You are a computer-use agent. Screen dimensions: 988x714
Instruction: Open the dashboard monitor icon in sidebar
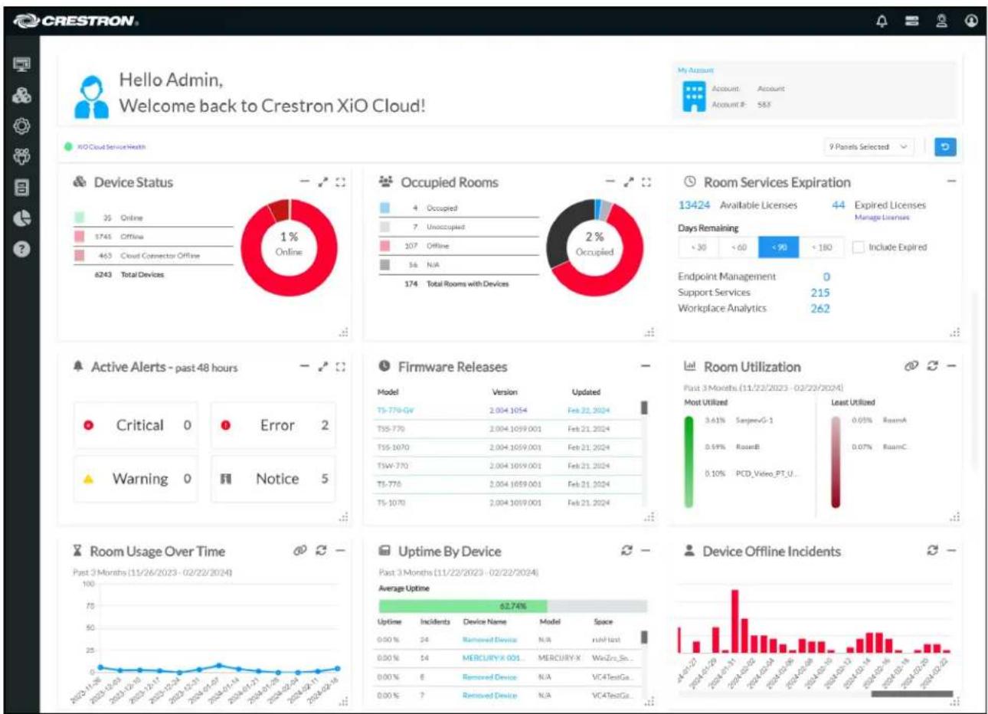click(21, 64)
